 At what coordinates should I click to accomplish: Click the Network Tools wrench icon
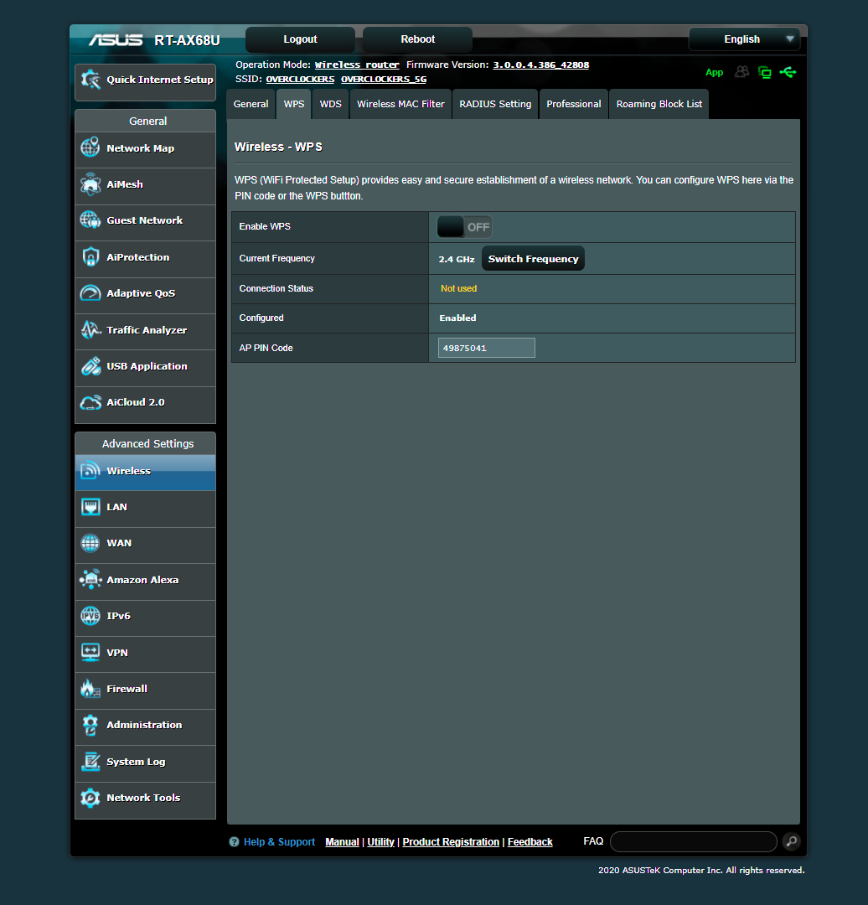pyautogui.click(x=90, y=798)
